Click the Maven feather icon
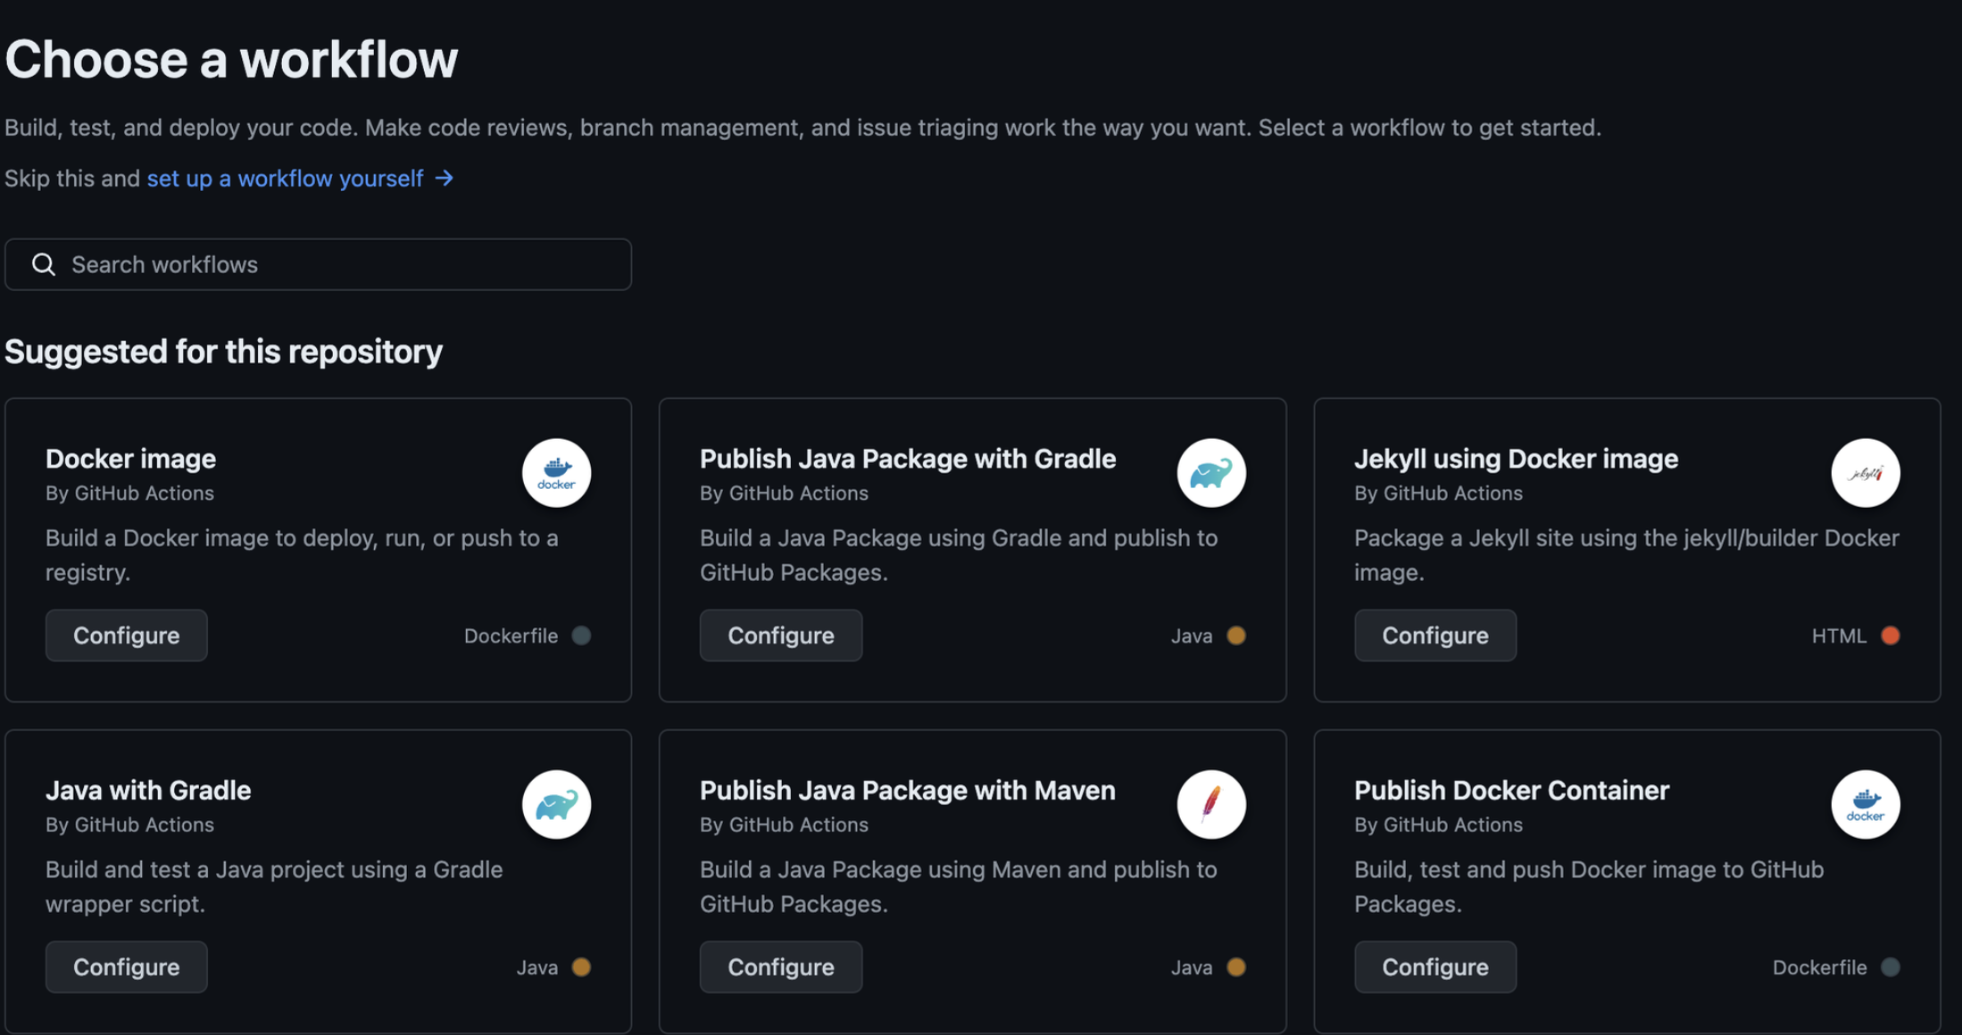The image size is (1962, 1035). coord(1210,805)
